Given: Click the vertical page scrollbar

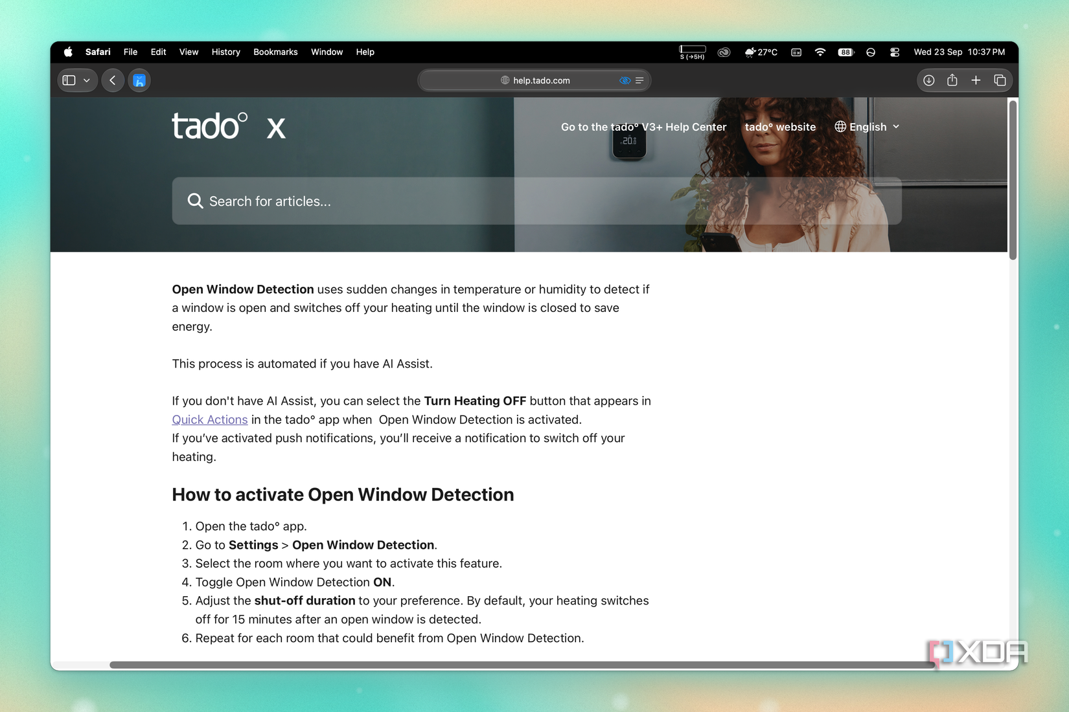Looking at the screenshot, I should pos(1013,180).
